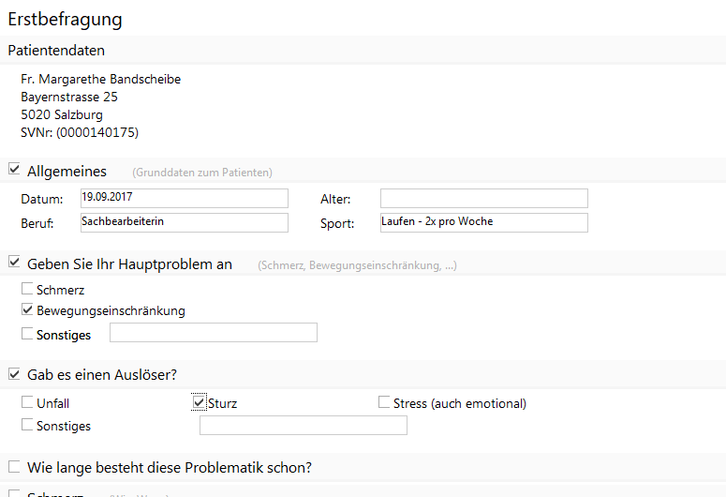Toggle the Allgemeines section checkbox
Viewport: 726px width, 497px height.
tap(14, 170)
